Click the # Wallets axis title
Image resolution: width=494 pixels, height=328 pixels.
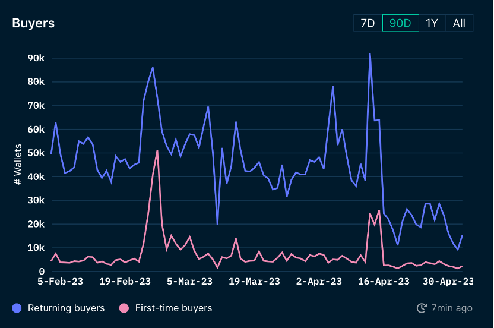pos(18,165)
